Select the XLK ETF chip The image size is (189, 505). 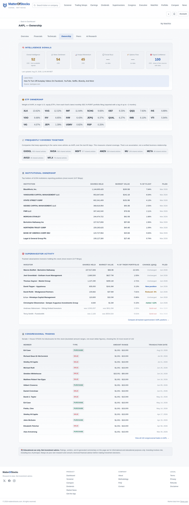[x=32, y=111]
